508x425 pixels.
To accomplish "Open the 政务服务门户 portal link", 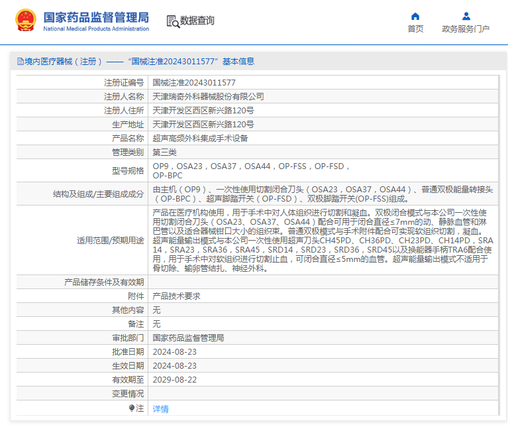I will 466,29.
